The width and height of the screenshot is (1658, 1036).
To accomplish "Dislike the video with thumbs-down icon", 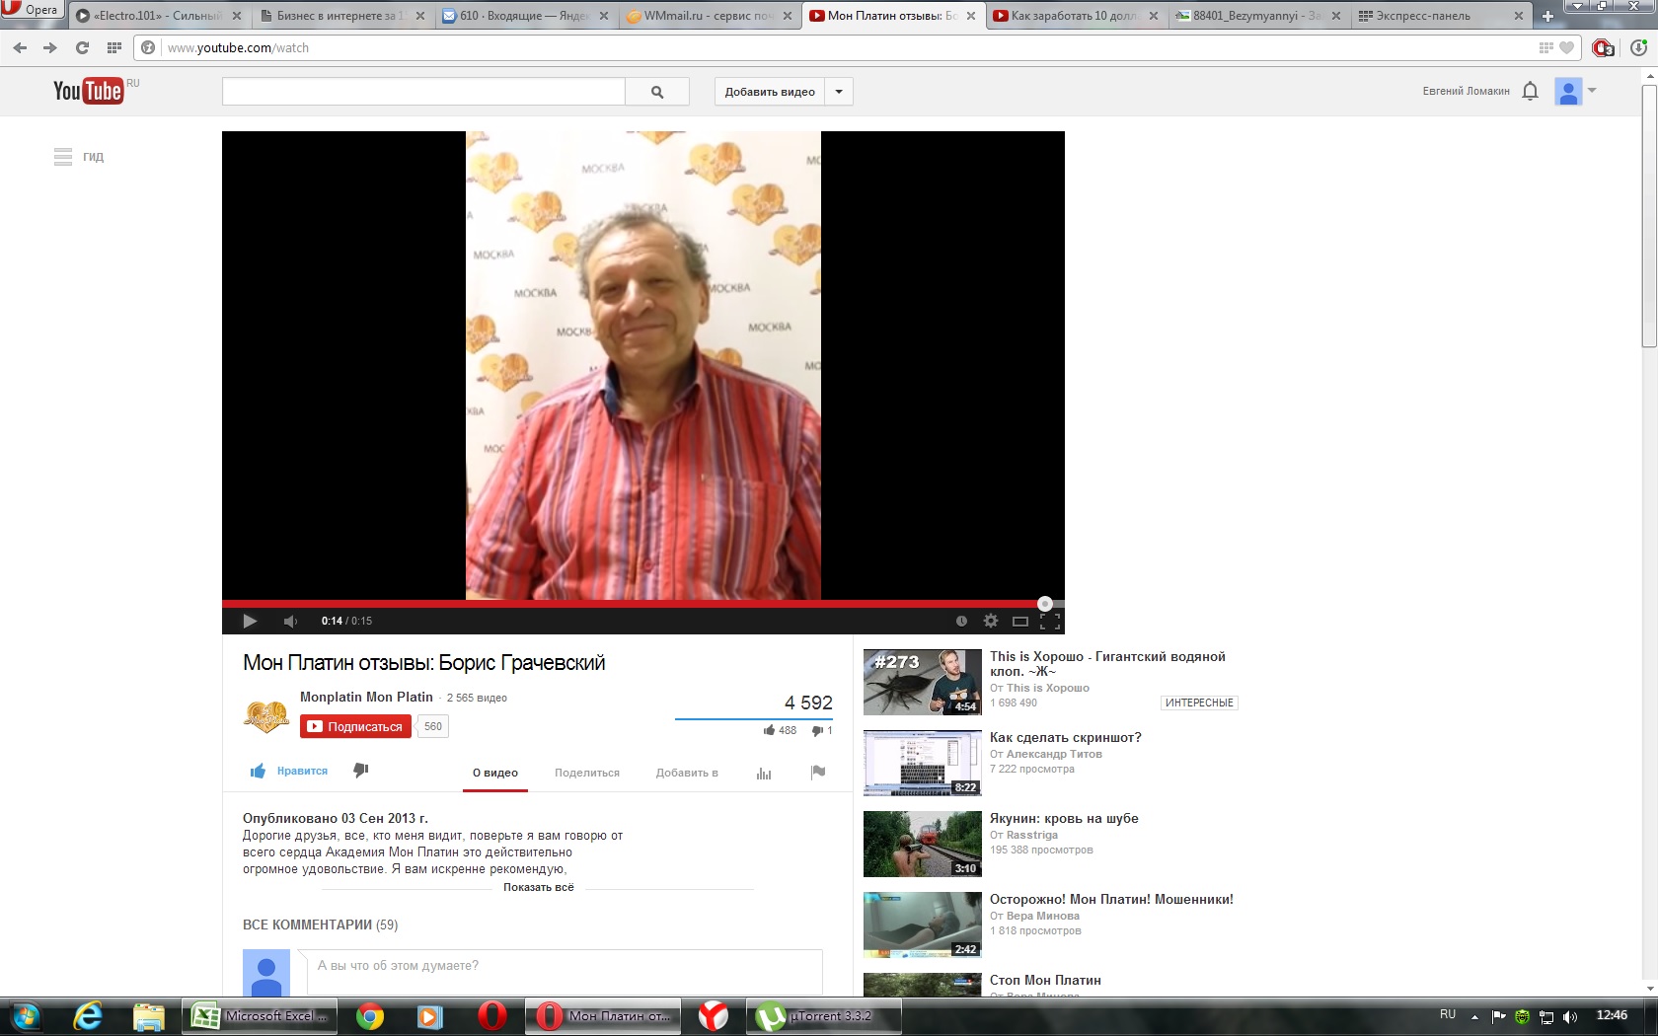I will [360, 771].
